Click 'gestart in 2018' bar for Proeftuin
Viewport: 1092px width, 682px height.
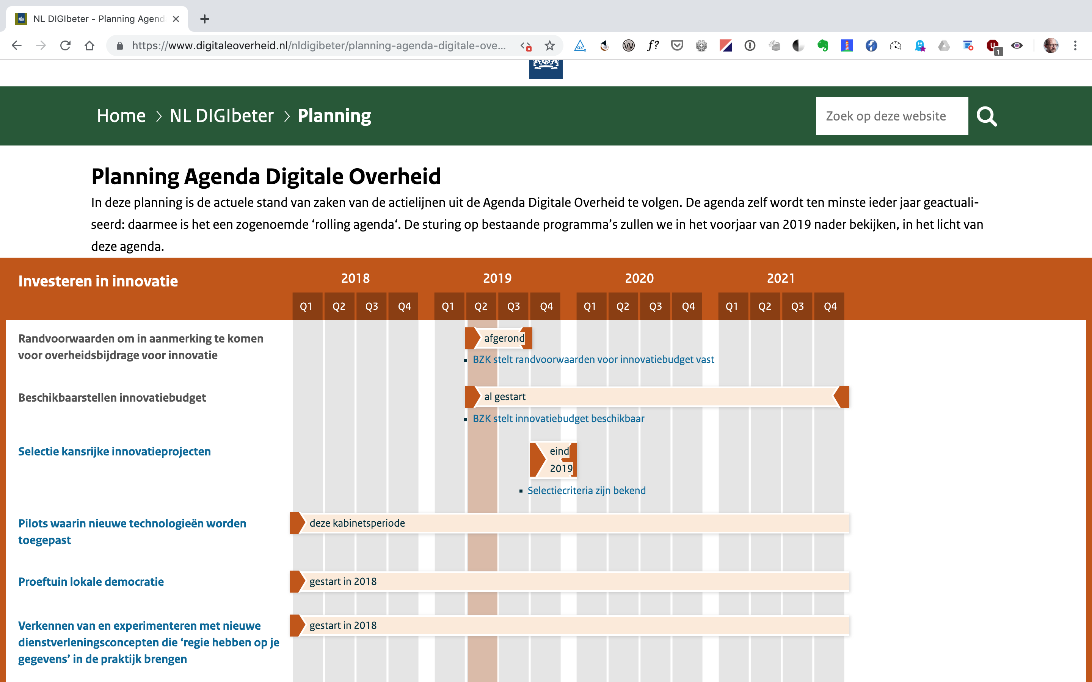click(570, 582)
